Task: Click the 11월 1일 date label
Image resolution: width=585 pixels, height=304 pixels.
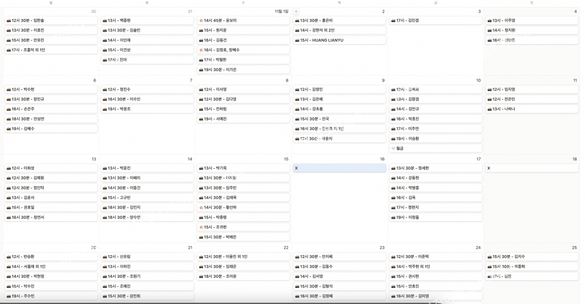Action: (281, 11)
